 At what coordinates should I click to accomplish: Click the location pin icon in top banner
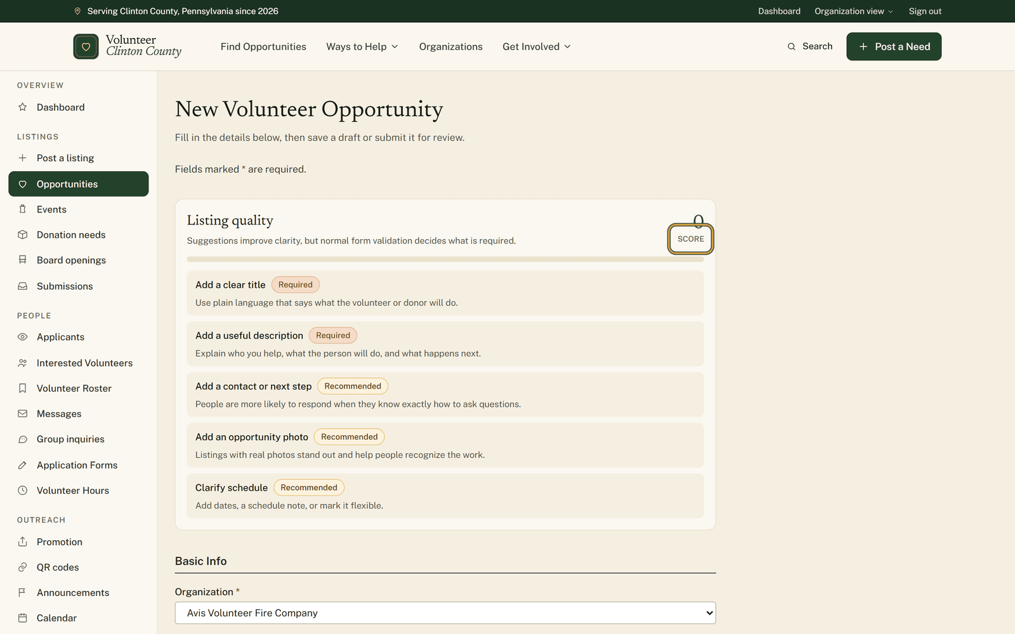(x=77, y=11)
